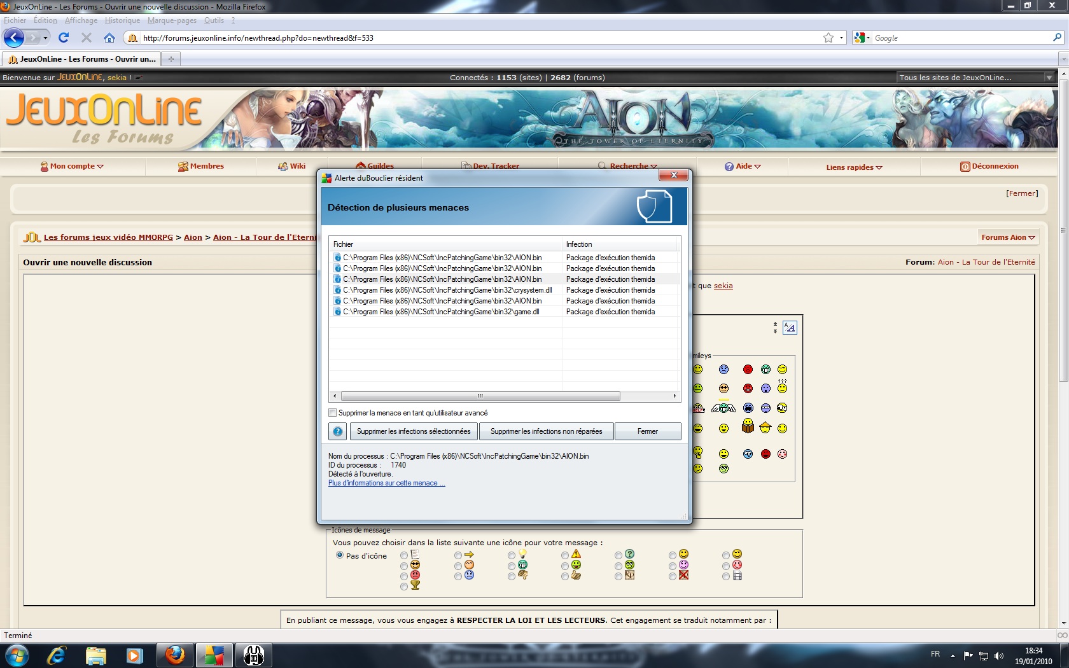The height and width of the screenshot is (668, 1069).
Task: Insert the confused ??? smiley
Action: 782,386
